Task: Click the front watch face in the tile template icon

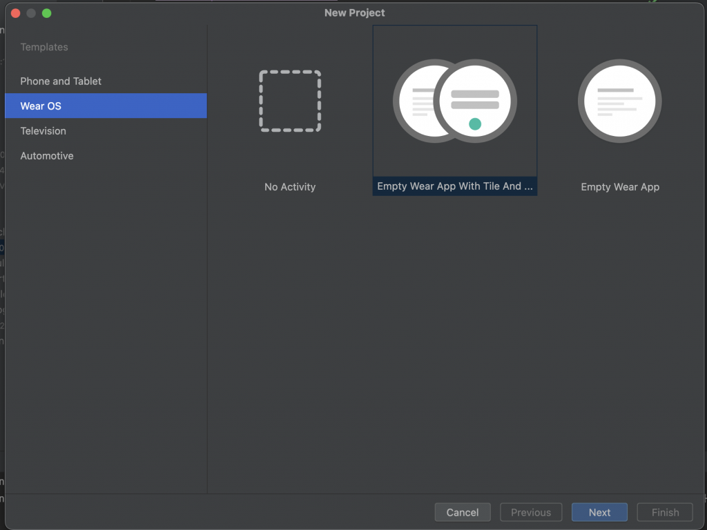Action: pyautogui.click(x=475, y=101)
